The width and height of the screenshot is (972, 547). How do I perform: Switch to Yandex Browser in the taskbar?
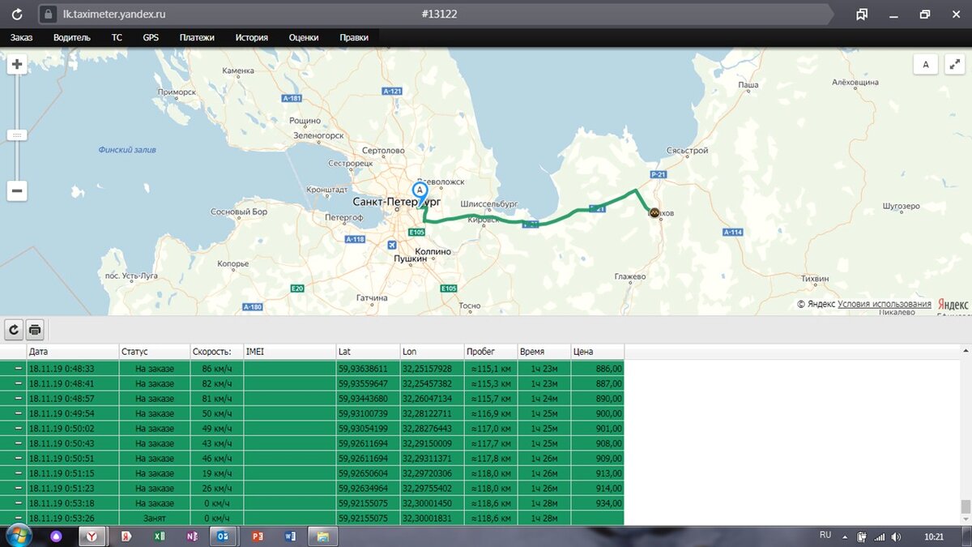coord(92,536)
